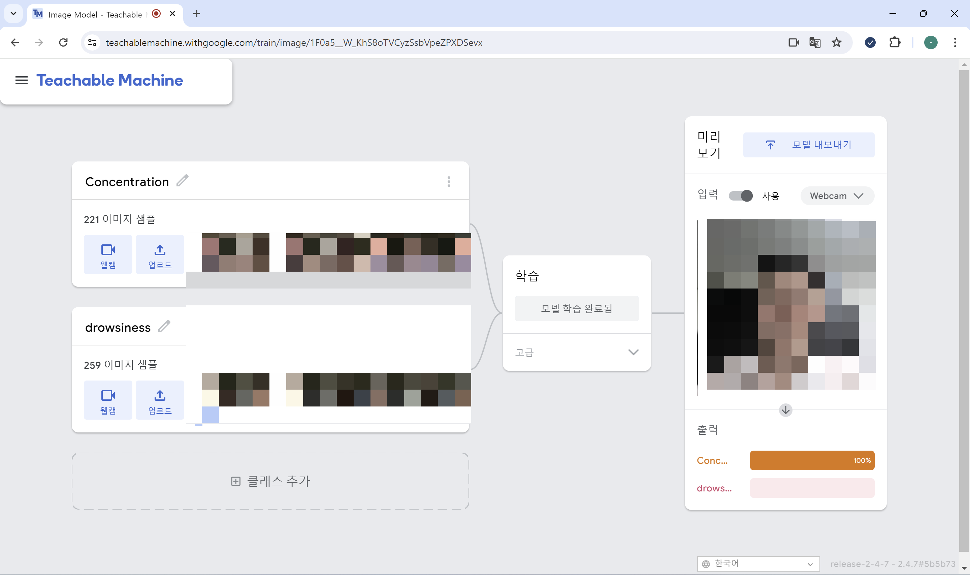Click webcam button in drowsiness class
This screenshot has height=575, width=970.
pos(108,400)
